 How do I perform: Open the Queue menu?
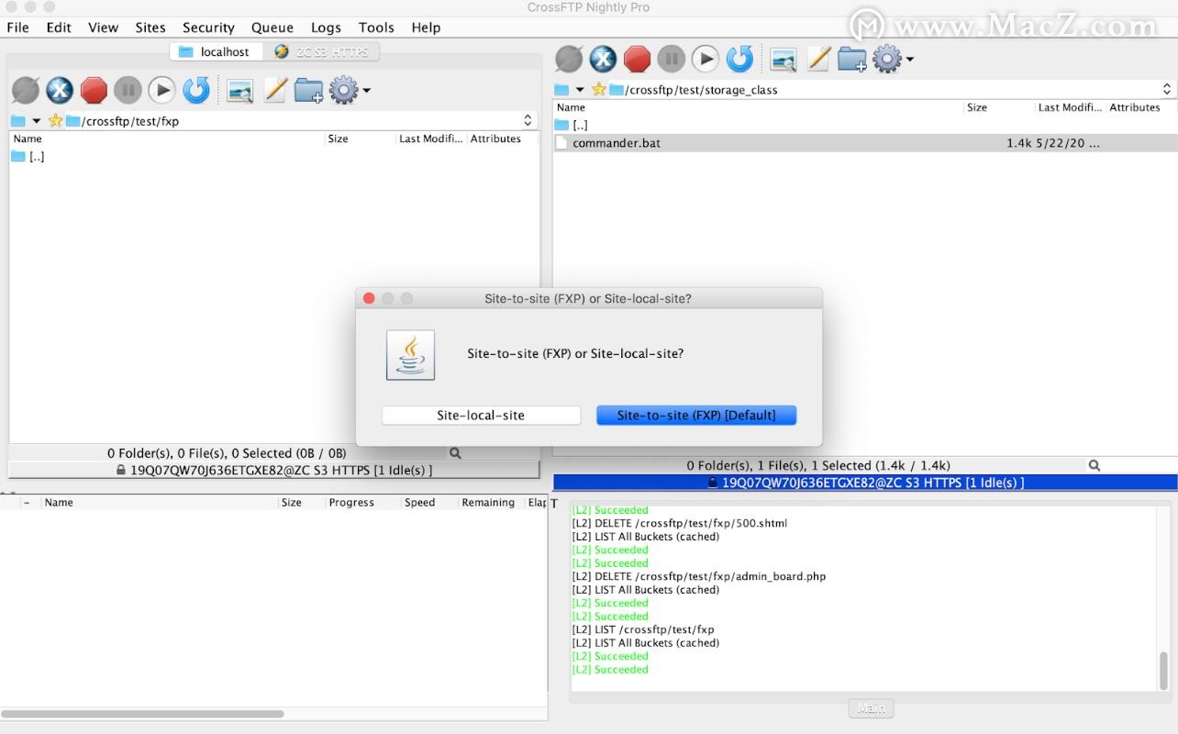[272, 28]
